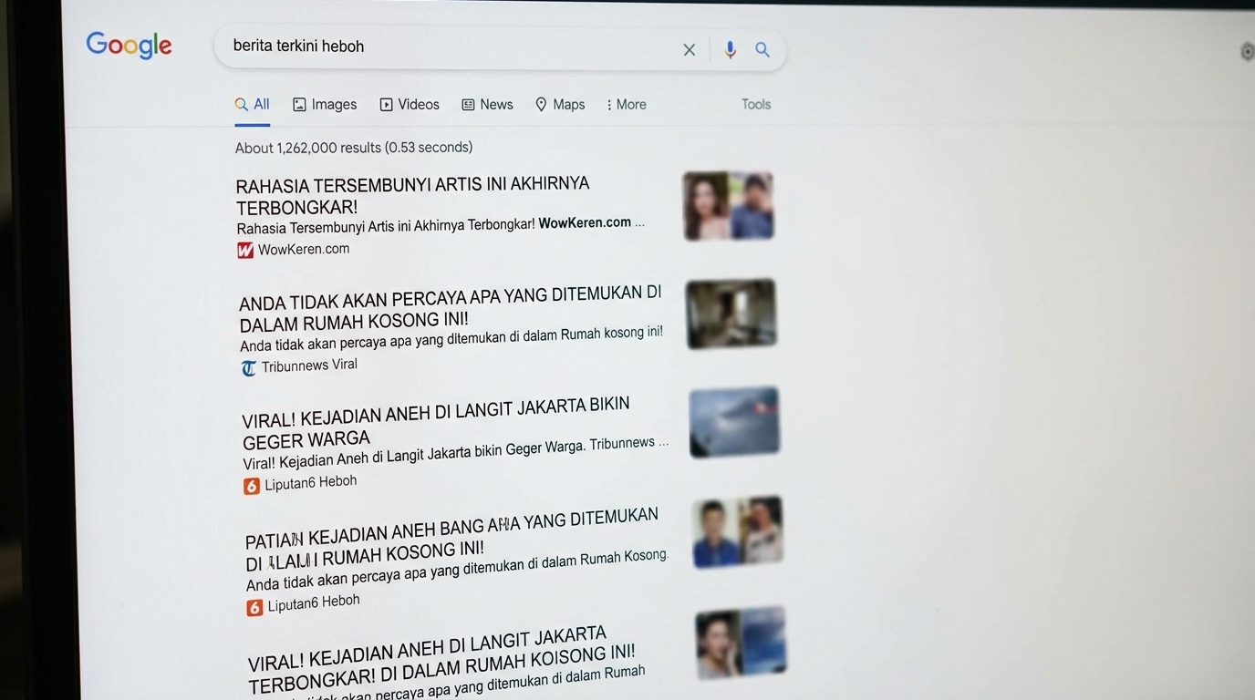Submit search using the magnifier icon
Image resolution: width=1255 pixels, height=700 pixels.
762,50
